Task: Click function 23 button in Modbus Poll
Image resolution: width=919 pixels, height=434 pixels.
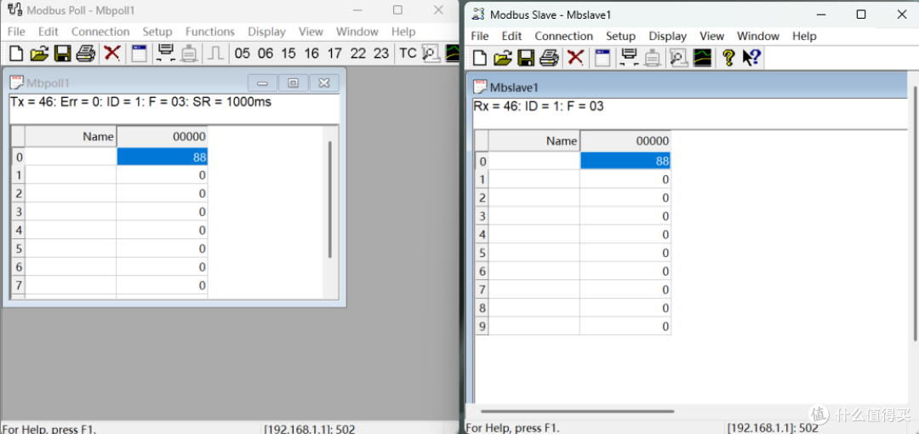Action: pyautogui.click(x=381, y=54)
